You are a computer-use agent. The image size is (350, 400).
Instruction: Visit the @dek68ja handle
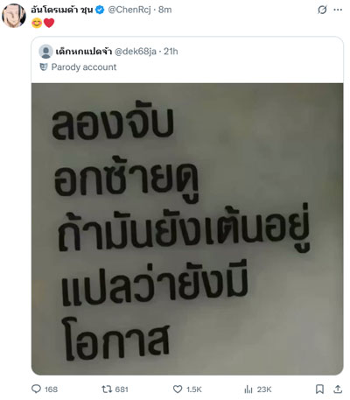coord(136,52)
